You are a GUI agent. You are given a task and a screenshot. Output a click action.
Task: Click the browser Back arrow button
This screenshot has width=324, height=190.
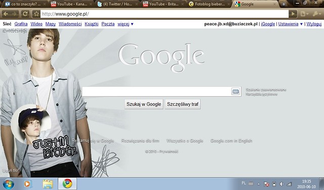(6, 14)
